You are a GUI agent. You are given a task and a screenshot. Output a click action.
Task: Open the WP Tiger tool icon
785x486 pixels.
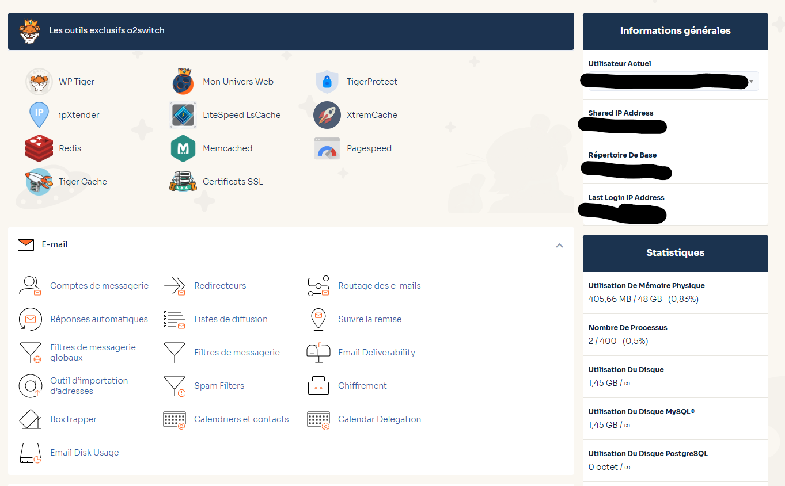pyautogui.click(x=39, y=82)
